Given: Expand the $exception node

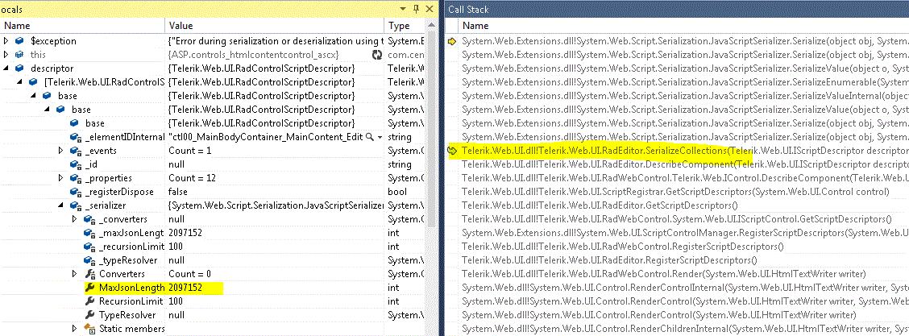Looking at the screenshot, I should coord(7,41).
